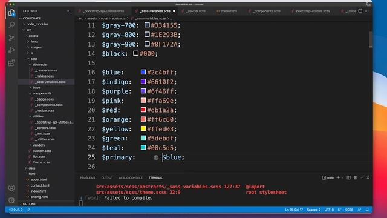Open the Explorer view in activity bar
The height and width of the screenshot is (218, 387).
[x=11, y=13]
